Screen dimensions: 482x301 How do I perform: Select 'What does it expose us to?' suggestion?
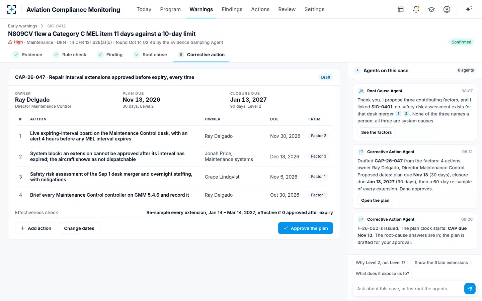(382, 273)
